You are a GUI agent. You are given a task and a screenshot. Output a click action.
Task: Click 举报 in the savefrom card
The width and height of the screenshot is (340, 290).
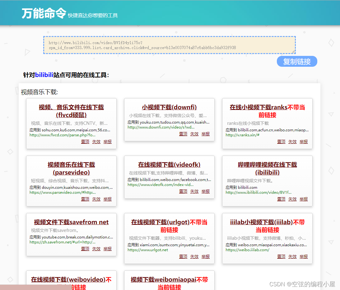(x=108, y=249)
